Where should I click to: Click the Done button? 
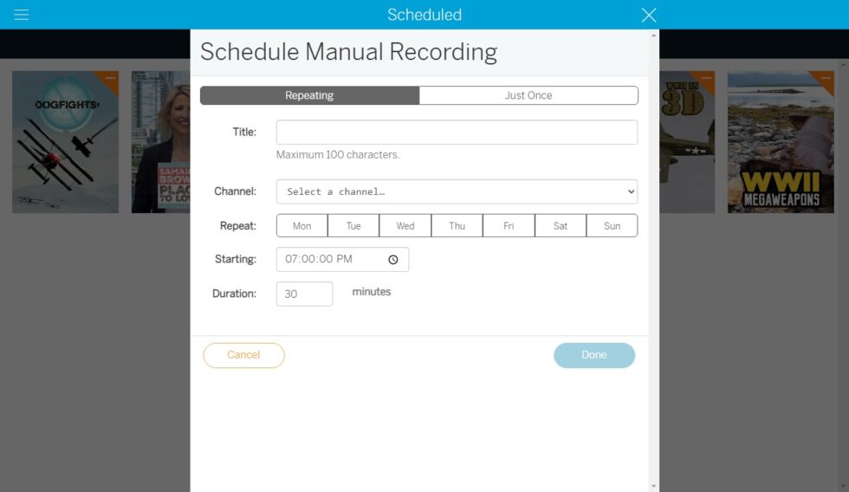click(x=594, y=355)
